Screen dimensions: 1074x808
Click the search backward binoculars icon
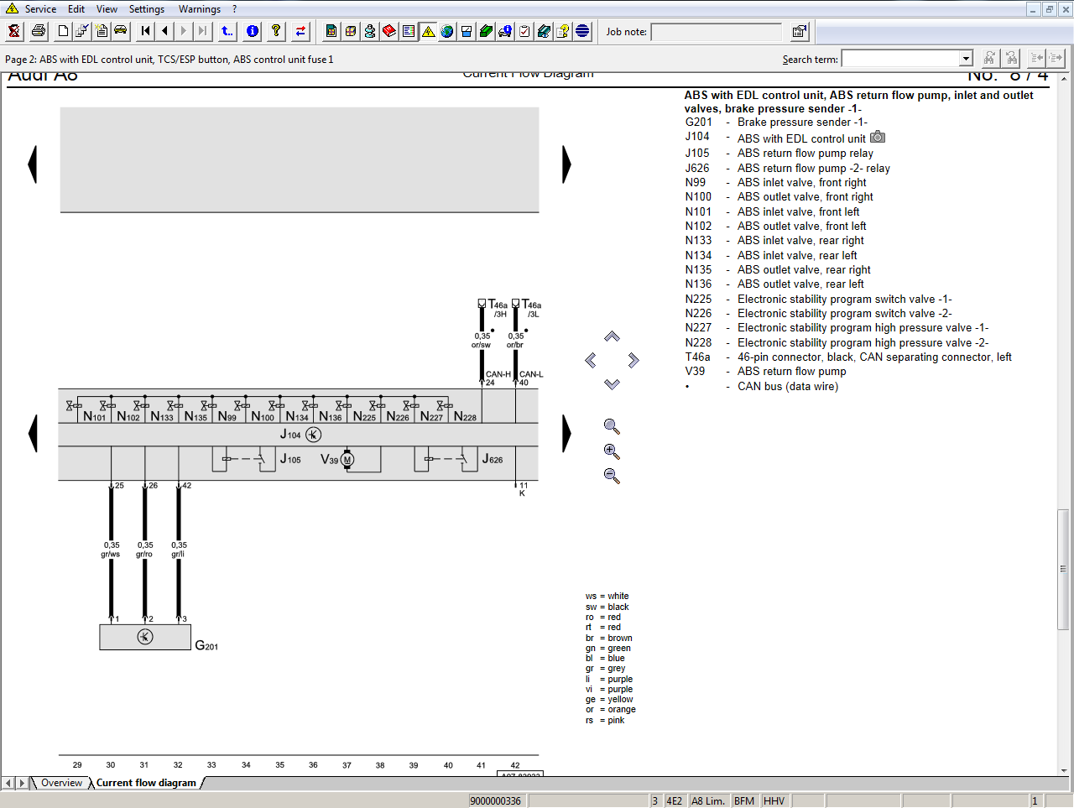[1011, 58]
